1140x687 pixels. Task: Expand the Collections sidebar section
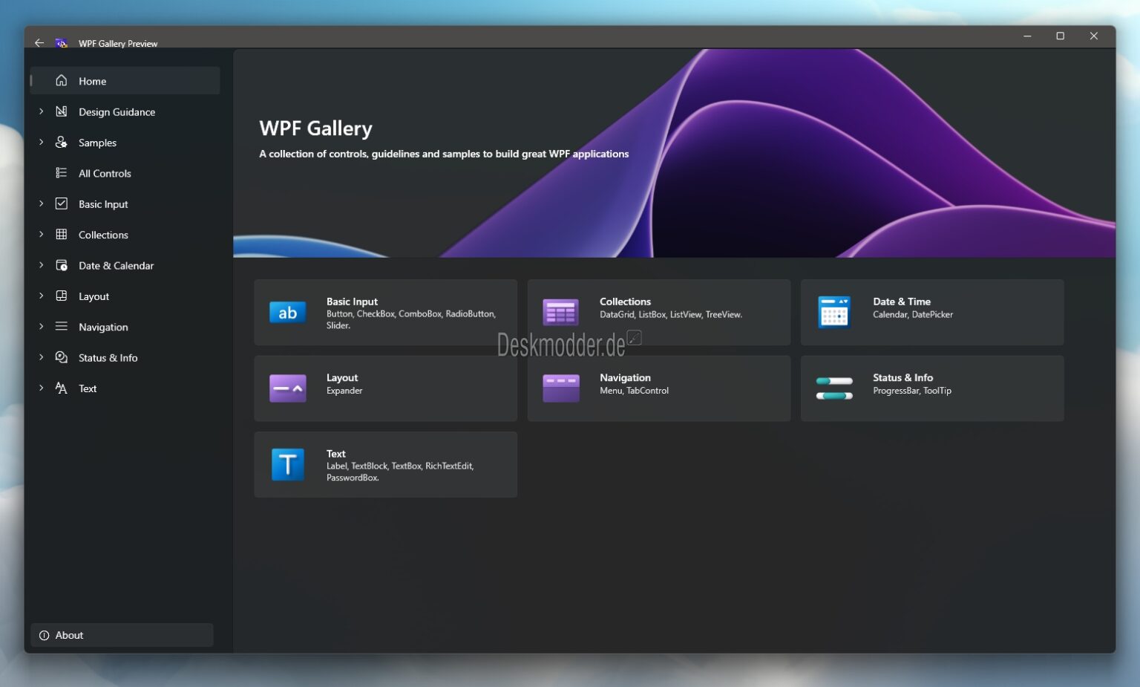point(41,234)
